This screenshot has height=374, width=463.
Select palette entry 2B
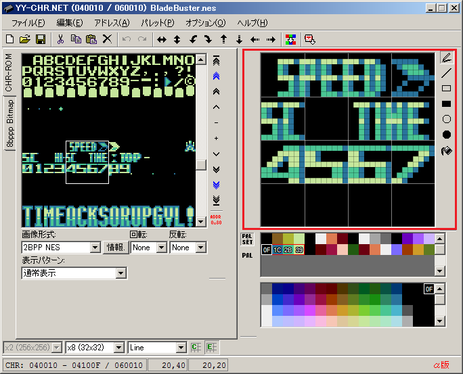coord(288,250)
